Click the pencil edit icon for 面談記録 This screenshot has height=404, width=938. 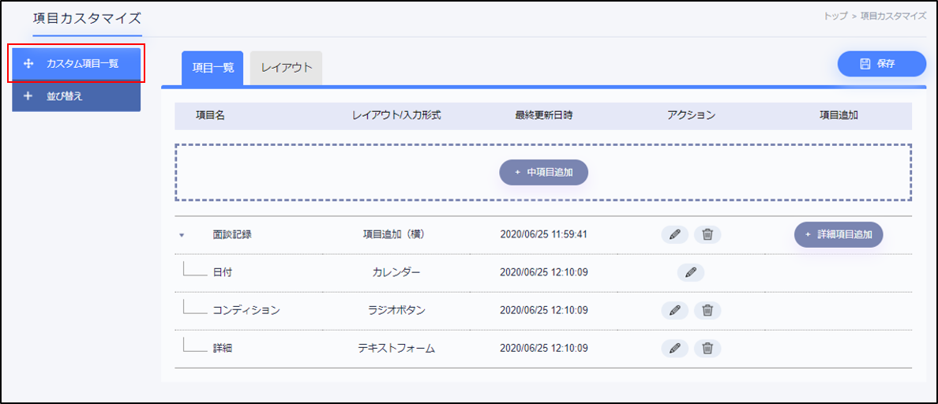[x=674, y=234]
